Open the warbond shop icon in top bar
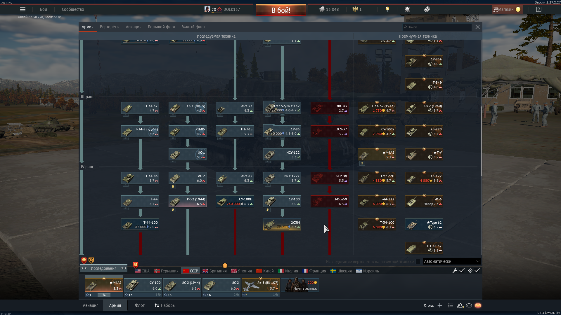The height and width of the screenshot is (315, 561). click(x=407, y=9)
